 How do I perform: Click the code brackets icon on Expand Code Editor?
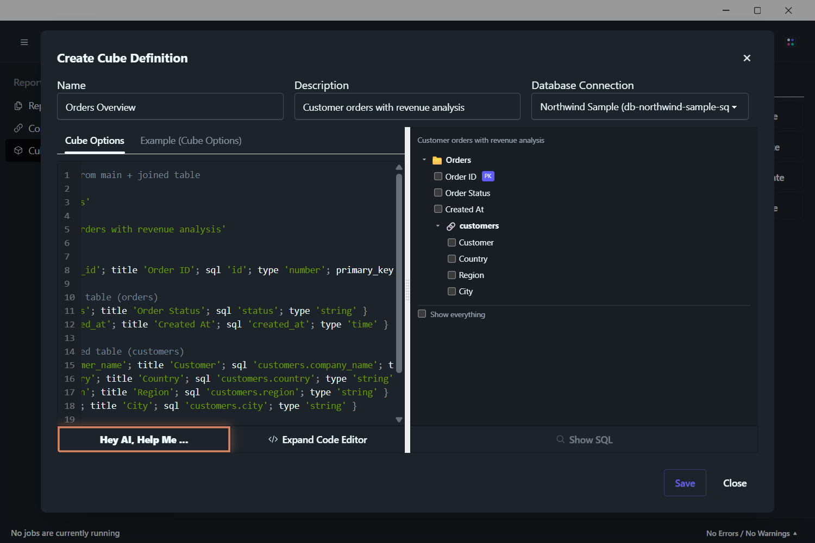click(273, 439)
